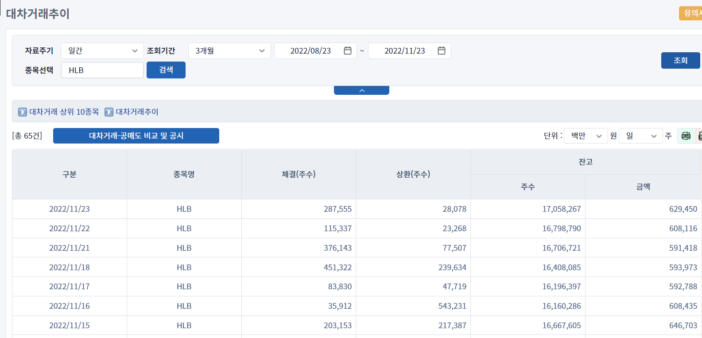Click the 조회 search button
The height and width of the screenshot is (338, 702).
681,60
